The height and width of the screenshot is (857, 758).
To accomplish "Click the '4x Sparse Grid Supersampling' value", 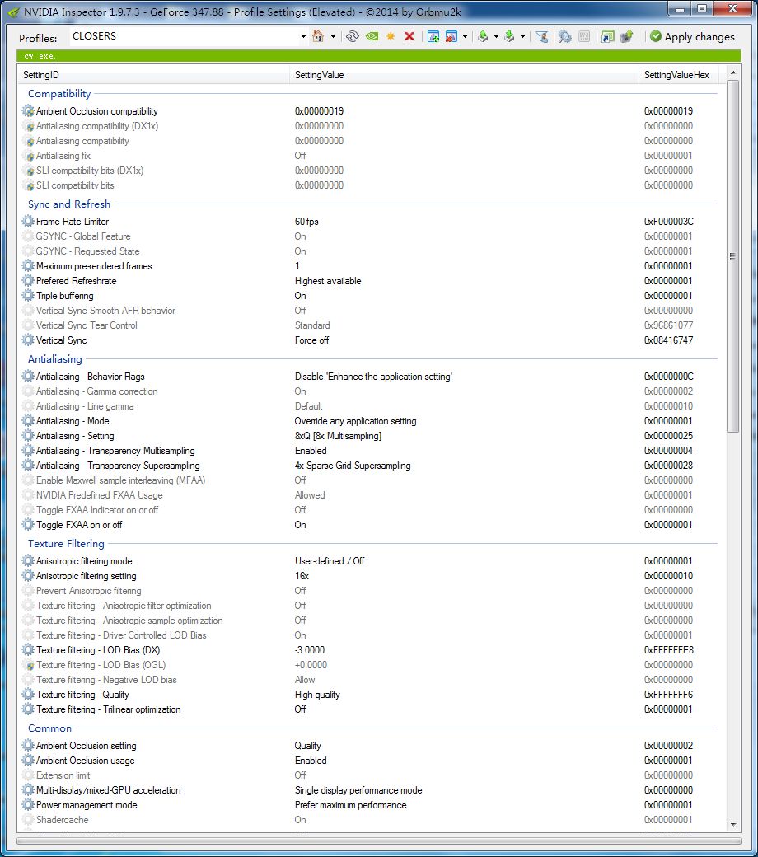I will 353,466.
